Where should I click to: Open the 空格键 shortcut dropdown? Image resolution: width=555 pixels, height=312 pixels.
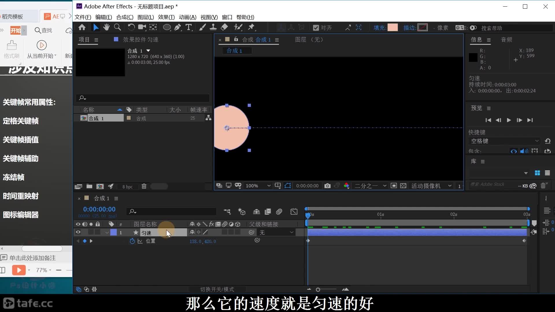[504, 141]
